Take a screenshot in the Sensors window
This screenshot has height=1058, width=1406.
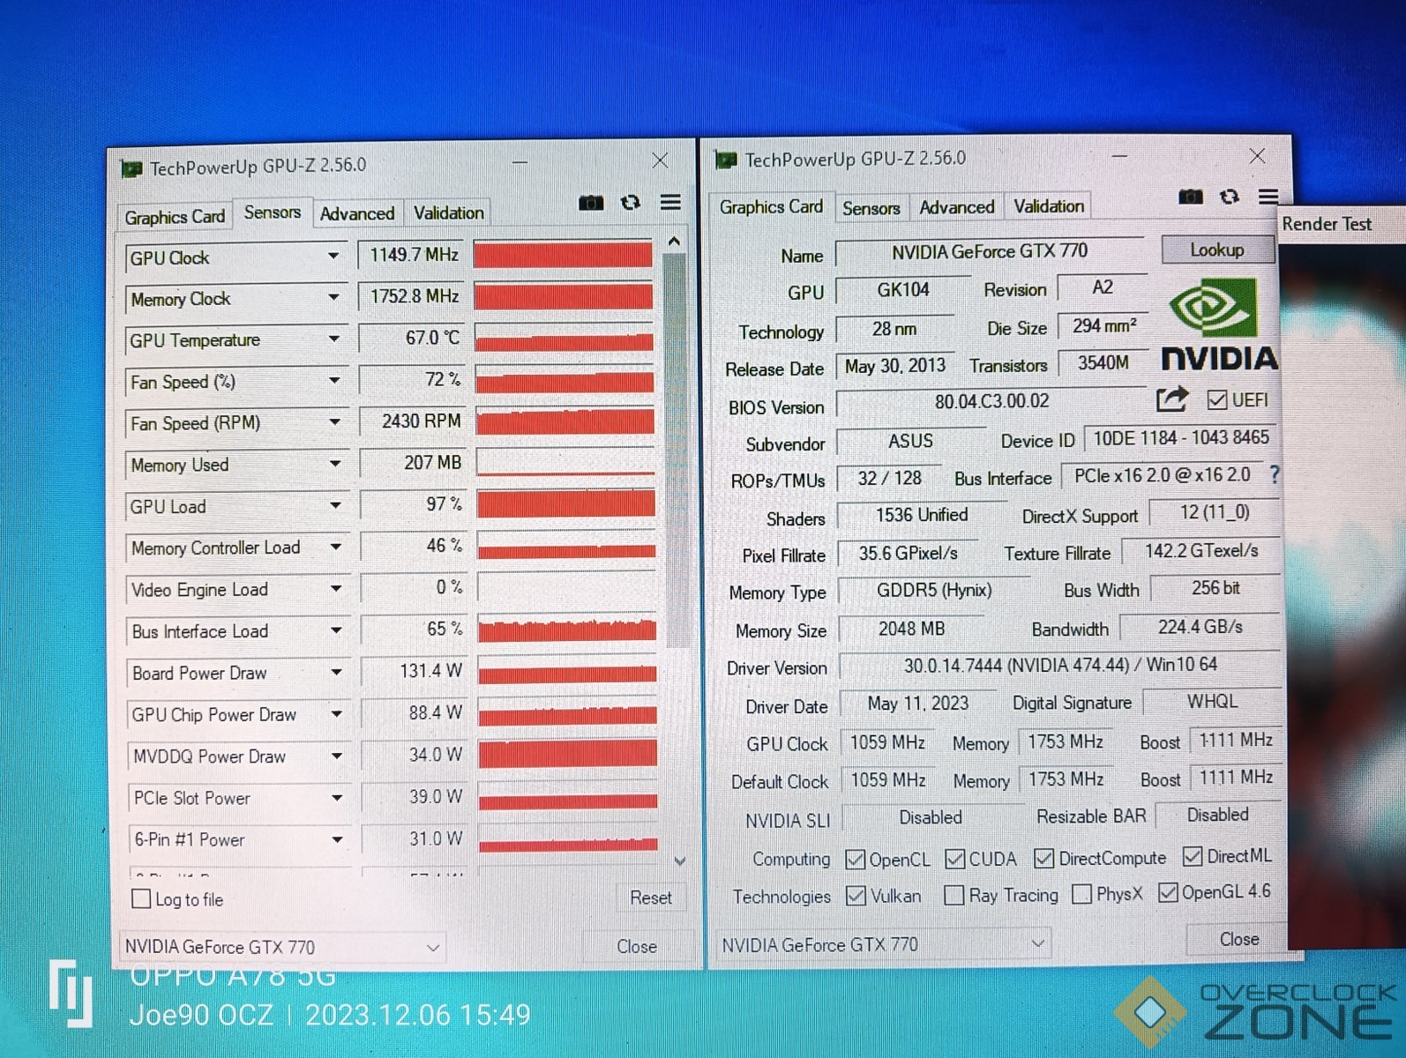tap(591, 203)
